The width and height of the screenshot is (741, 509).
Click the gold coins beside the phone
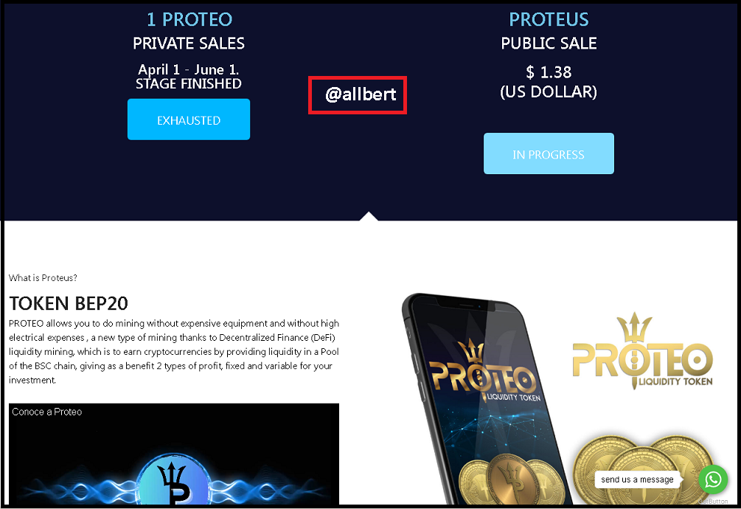(643, 470)
